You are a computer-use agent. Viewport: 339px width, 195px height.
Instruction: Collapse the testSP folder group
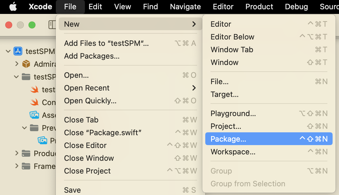tap(16, 77)
